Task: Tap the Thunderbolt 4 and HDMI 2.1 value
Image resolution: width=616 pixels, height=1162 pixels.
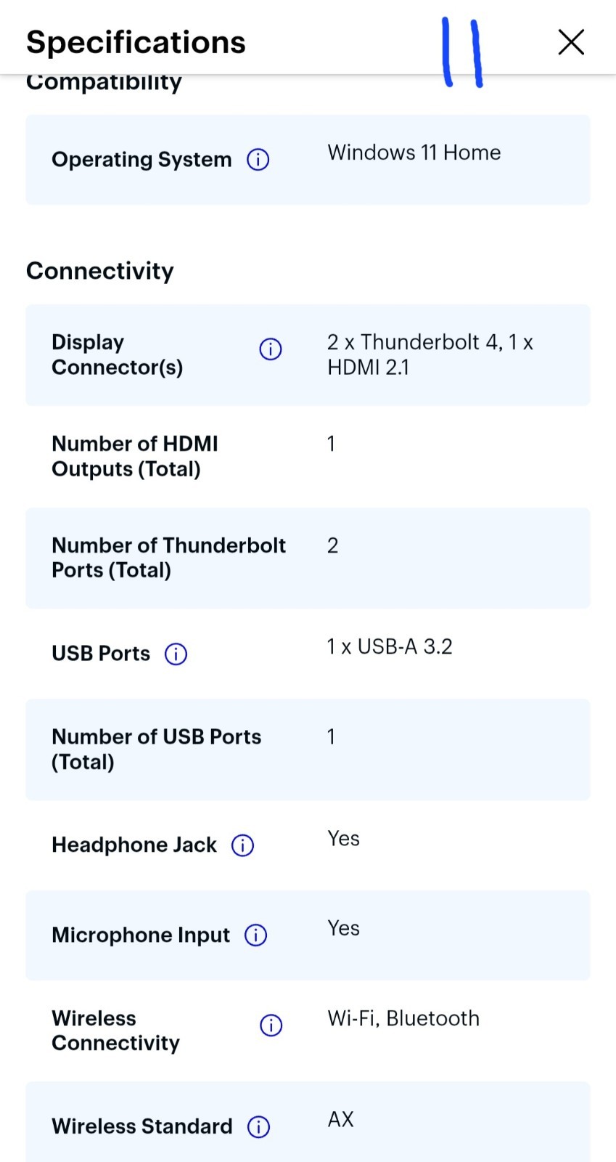Action: click(430, 354)
